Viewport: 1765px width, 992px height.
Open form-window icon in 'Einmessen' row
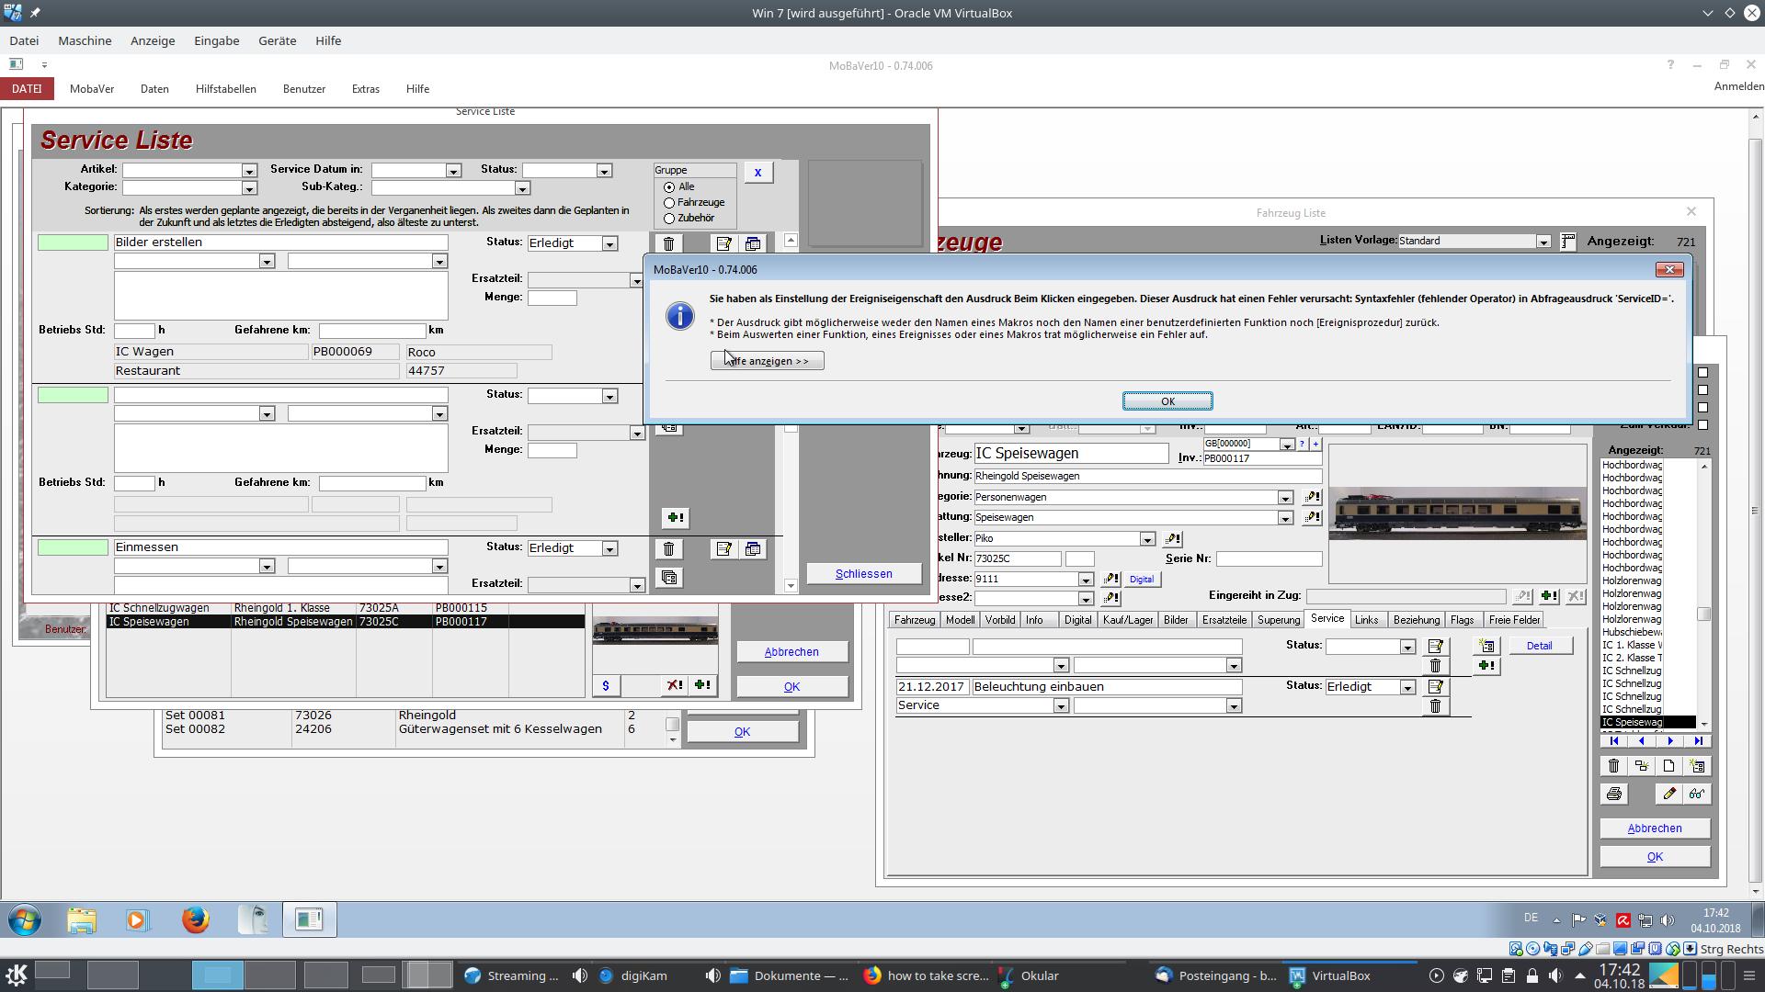pos(753,549)
